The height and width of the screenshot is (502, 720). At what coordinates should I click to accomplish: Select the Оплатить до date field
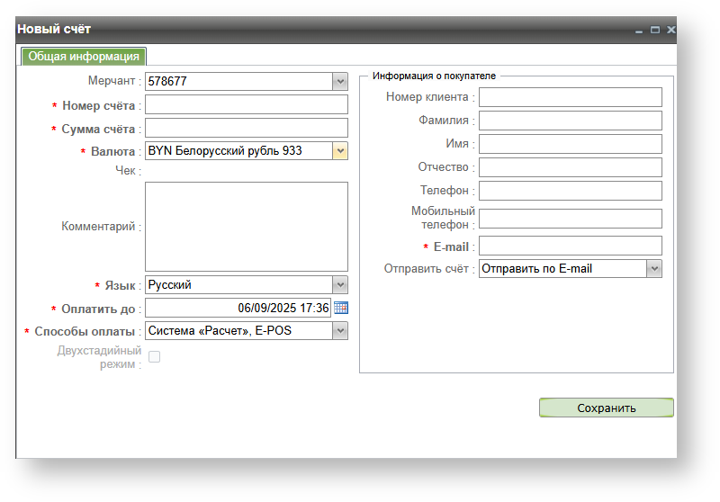tap(238, 308)
